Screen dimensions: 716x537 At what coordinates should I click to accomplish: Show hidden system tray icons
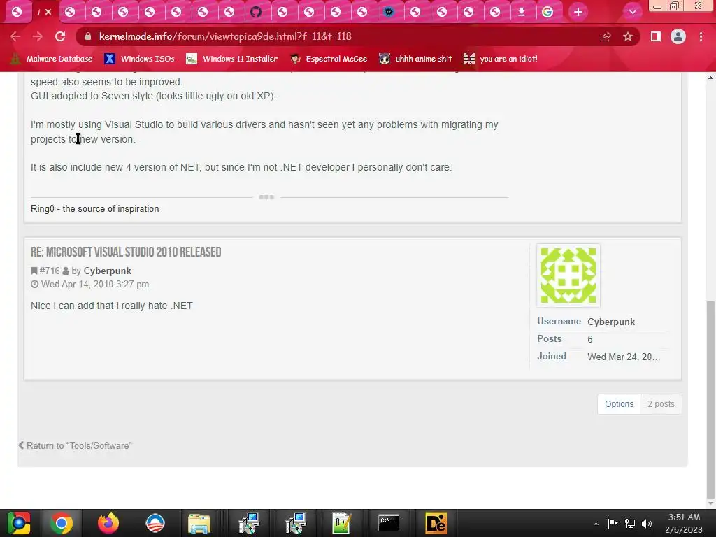pyautogui.click(x=596, y=524)
